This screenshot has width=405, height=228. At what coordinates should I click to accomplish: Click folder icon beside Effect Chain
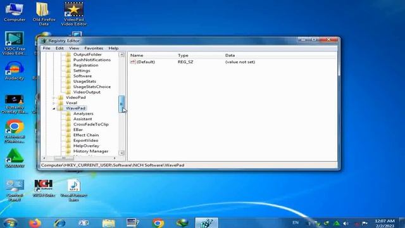[68, 135]
